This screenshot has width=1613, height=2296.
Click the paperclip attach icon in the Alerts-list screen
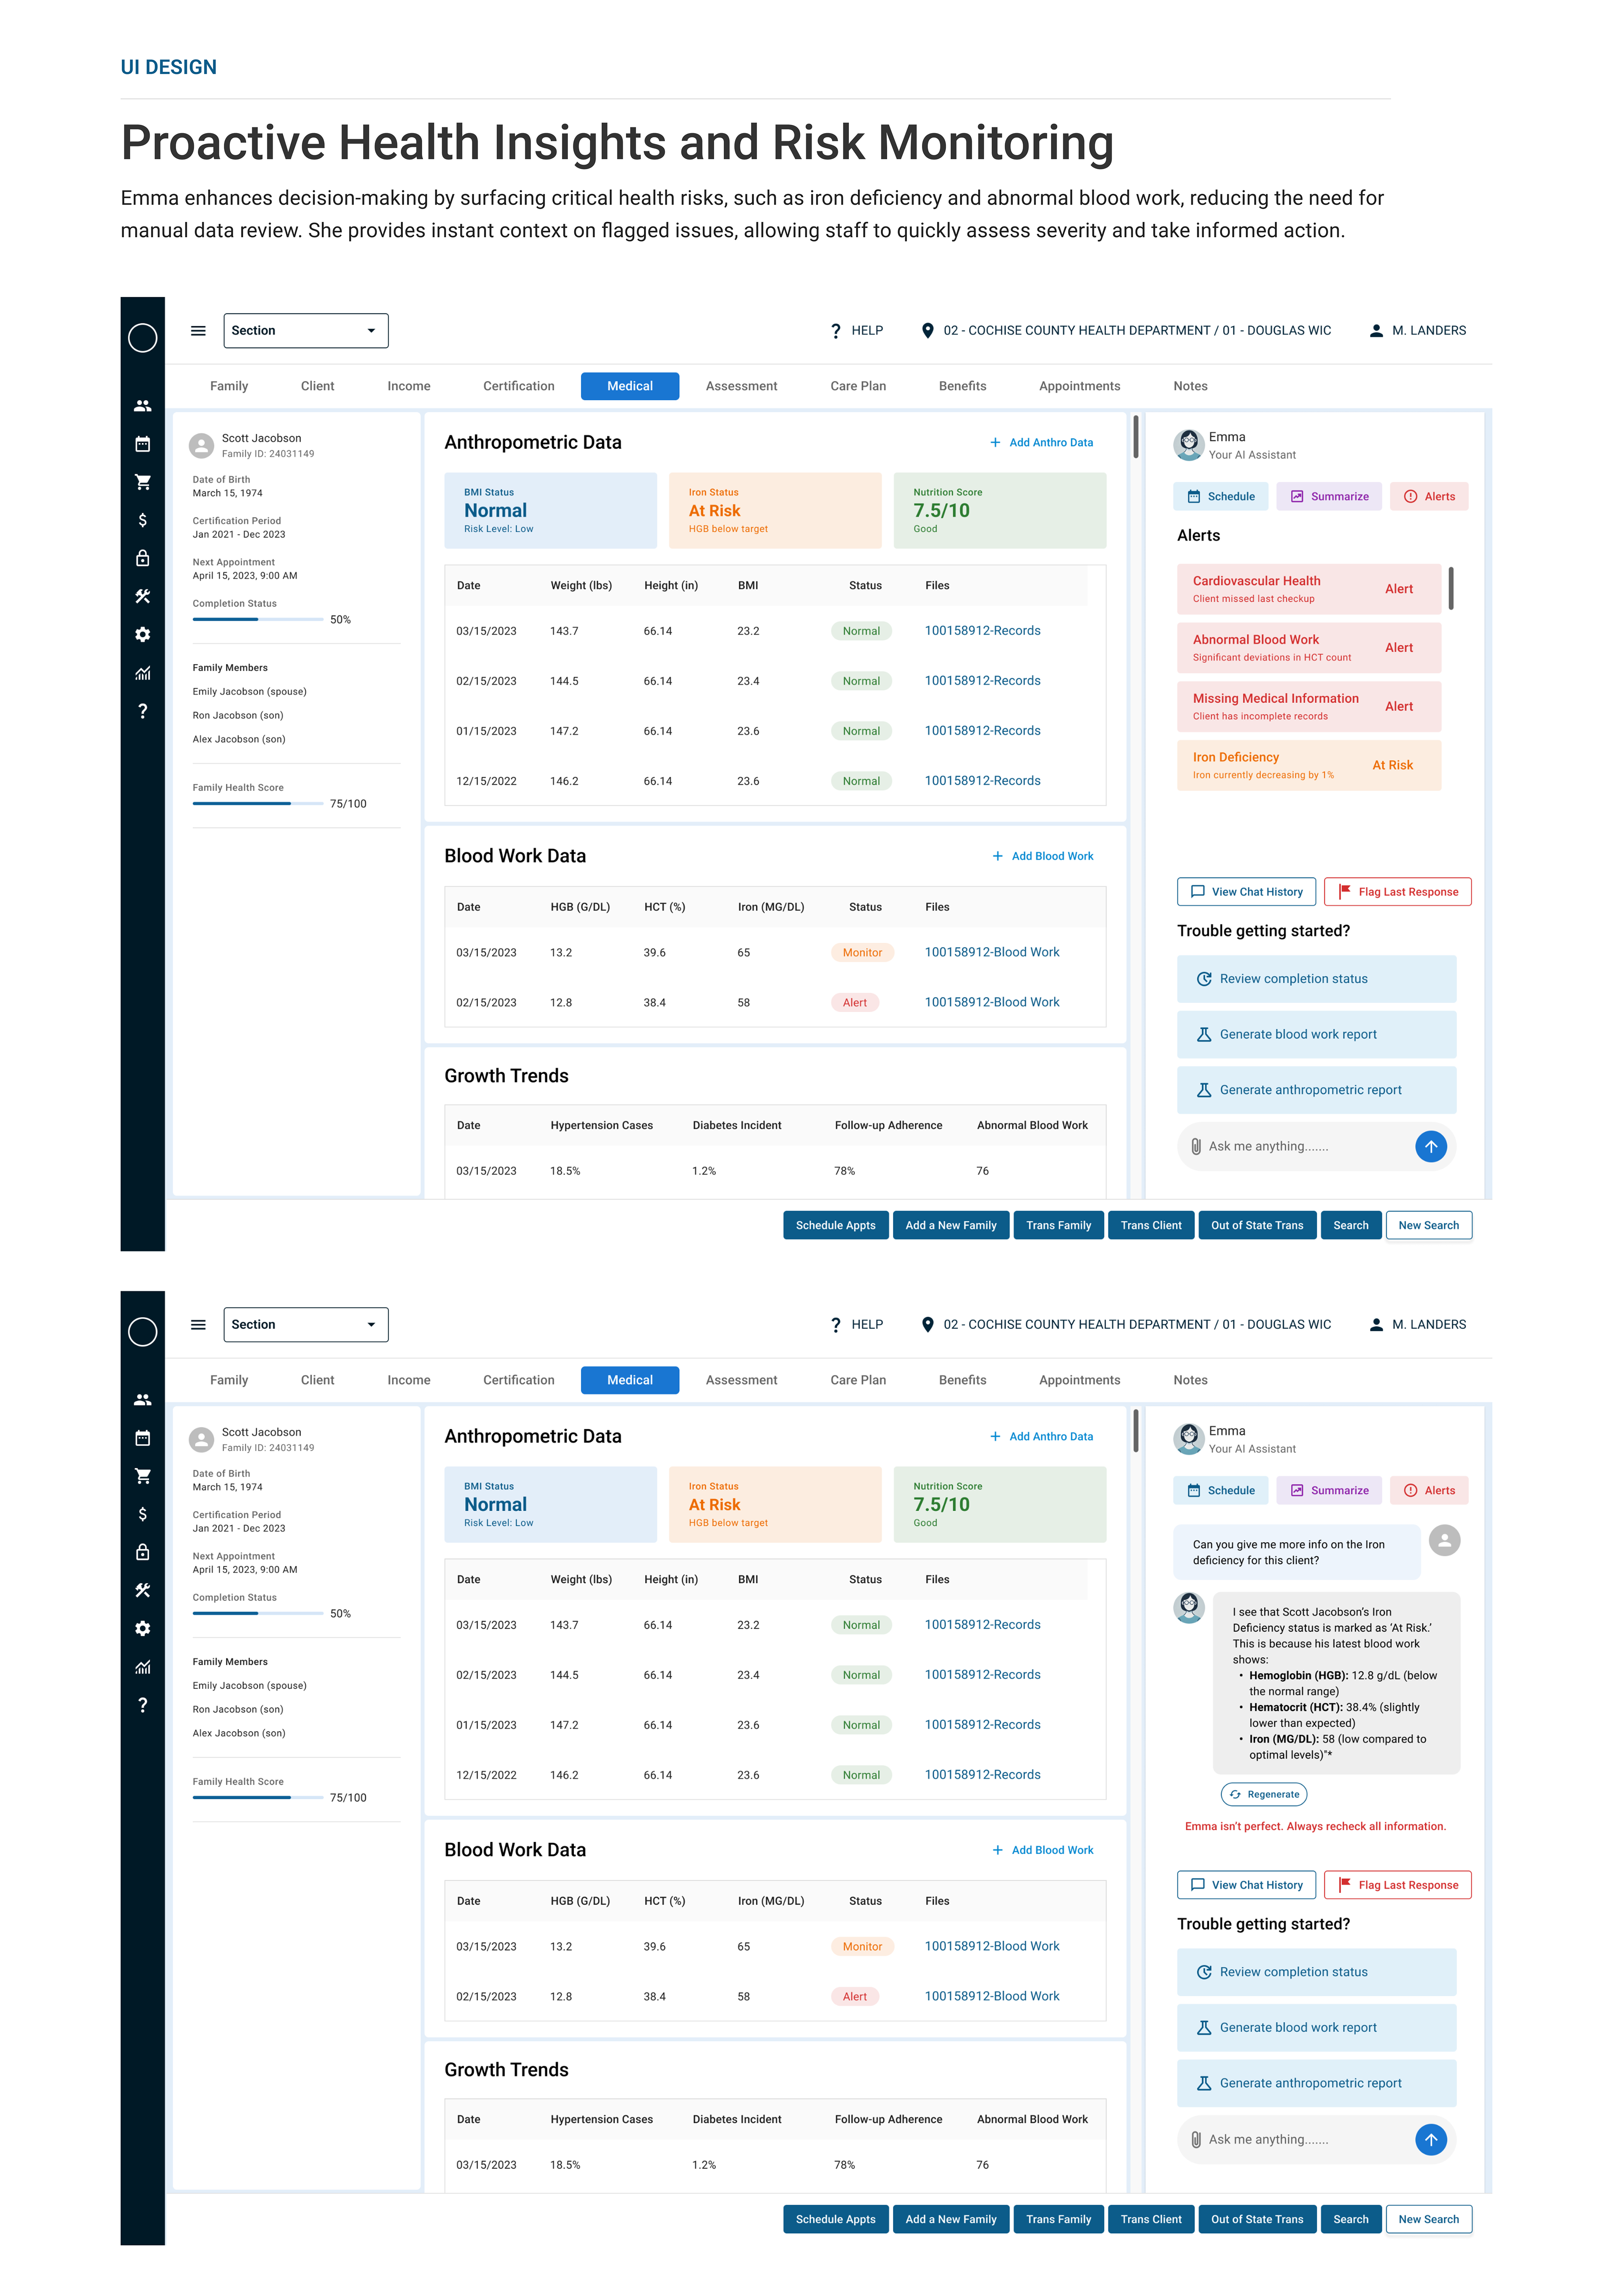pos(1195,1147)
